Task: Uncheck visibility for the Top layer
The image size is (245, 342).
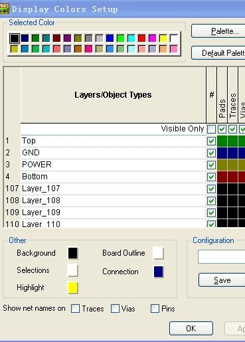Action: pyautogui.click(x=211, y=141)
